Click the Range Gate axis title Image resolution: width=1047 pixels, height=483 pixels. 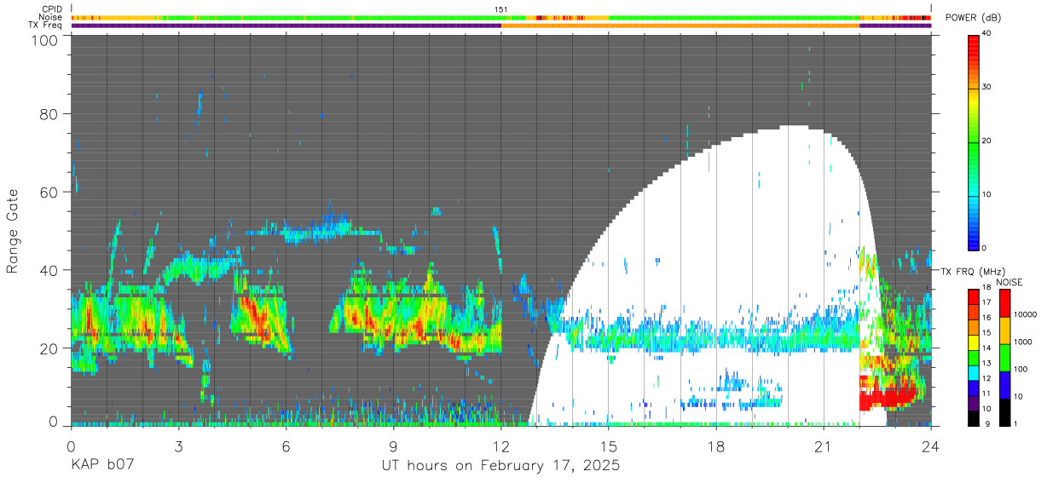[13, 233]
